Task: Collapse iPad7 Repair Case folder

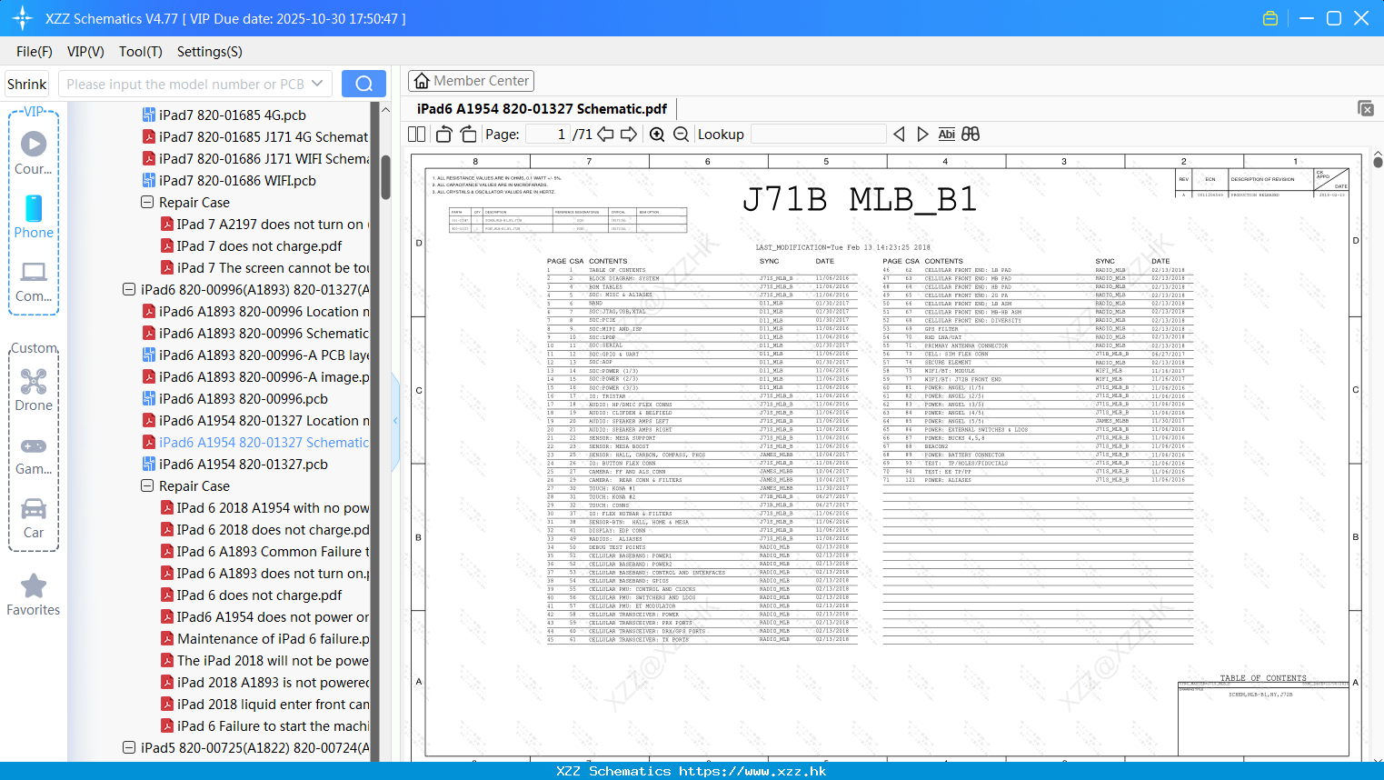Action: pyautogui.click(x=147, y=202)
